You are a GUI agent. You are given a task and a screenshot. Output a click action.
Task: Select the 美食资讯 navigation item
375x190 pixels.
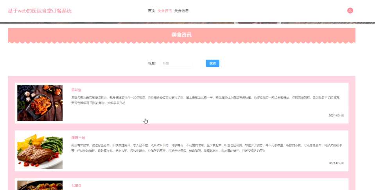click(x=165, y=11)
